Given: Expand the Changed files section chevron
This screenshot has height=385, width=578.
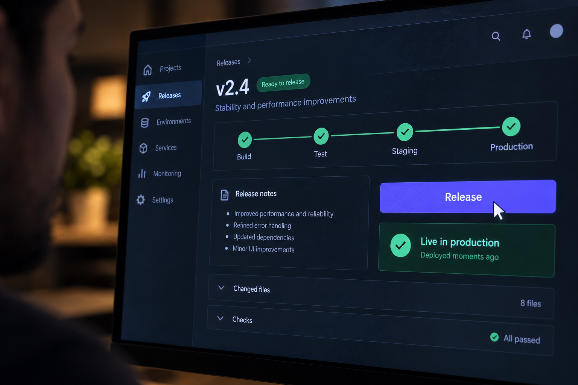Looking at the screenshot, I should pos(221,288).
